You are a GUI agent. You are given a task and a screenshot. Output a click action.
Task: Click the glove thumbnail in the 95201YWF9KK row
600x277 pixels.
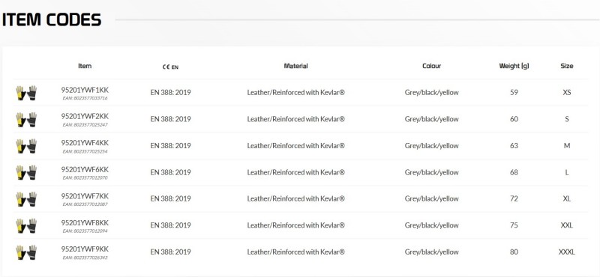pyautogui.click(x=26, y=252)
